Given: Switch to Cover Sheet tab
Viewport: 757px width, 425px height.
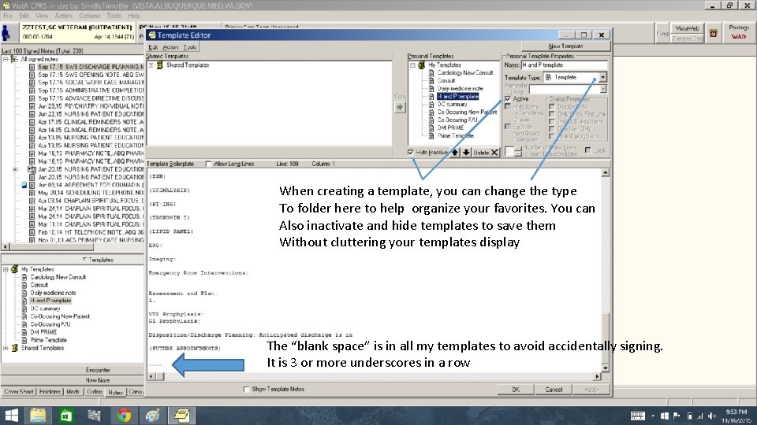Looking at the screenshot, I should [19, 392].
